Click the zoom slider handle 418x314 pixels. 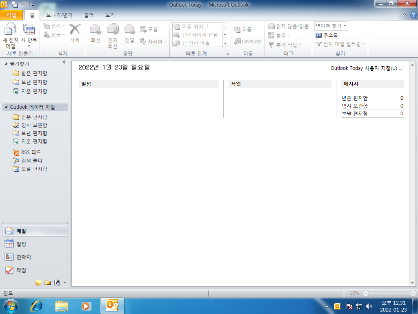point(389,293)
